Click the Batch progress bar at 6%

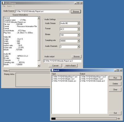pos(84,119)
